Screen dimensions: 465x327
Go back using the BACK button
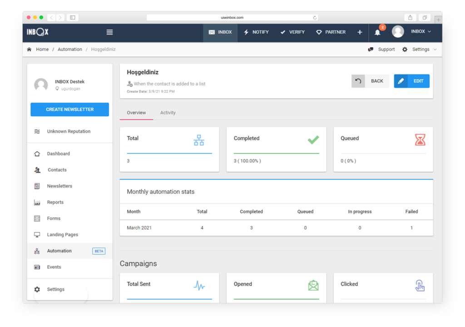click(370, 81)
